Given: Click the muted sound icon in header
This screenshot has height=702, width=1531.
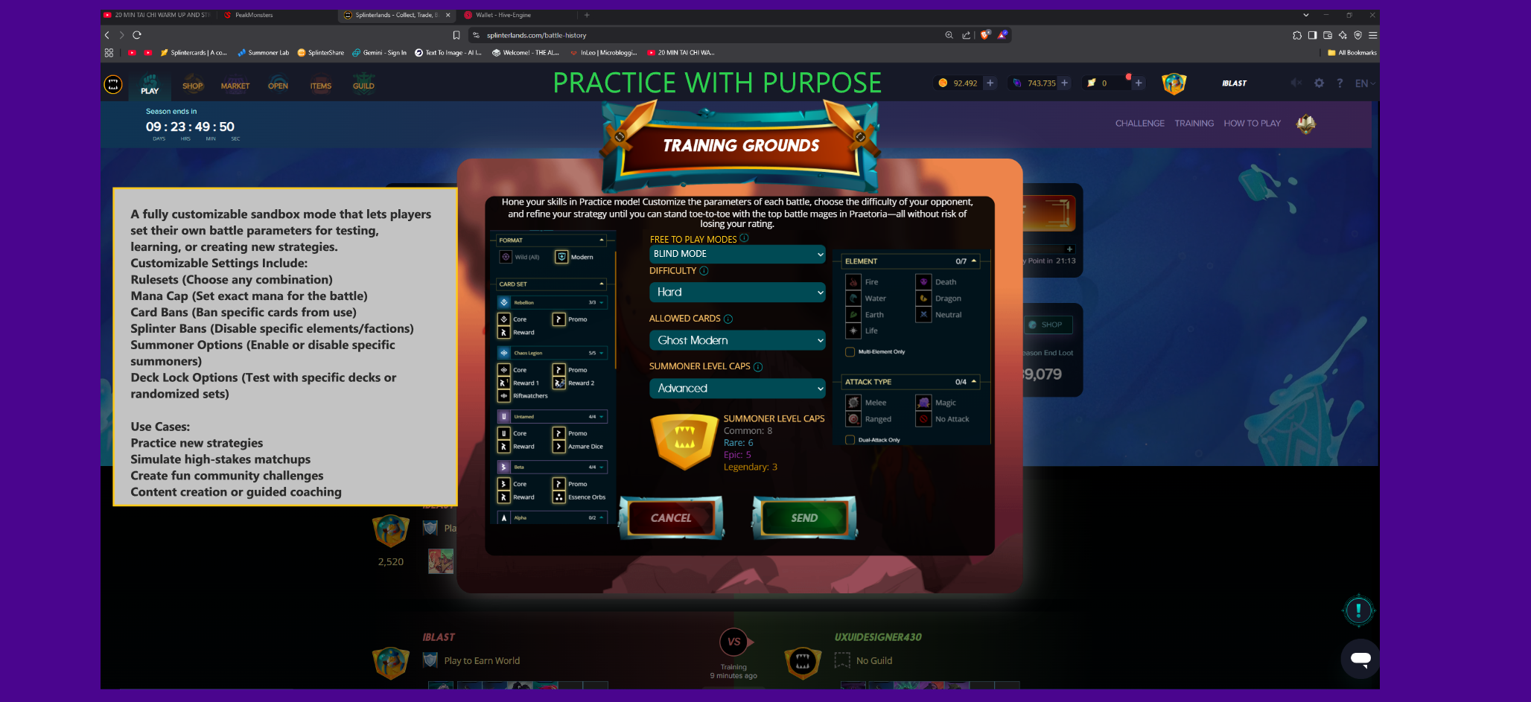Looking at the screenshot, I should [x=1296, y=83].
